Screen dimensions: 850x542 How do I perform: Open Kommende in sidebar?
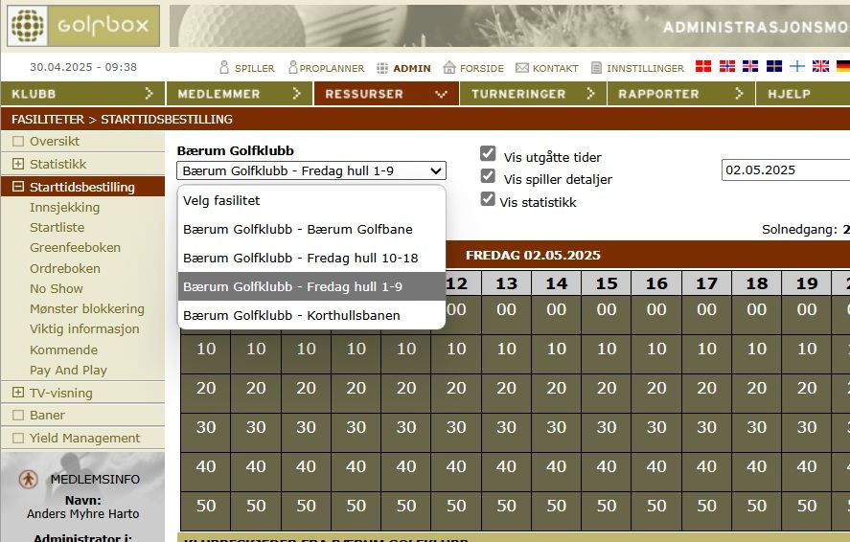point(63,350)
